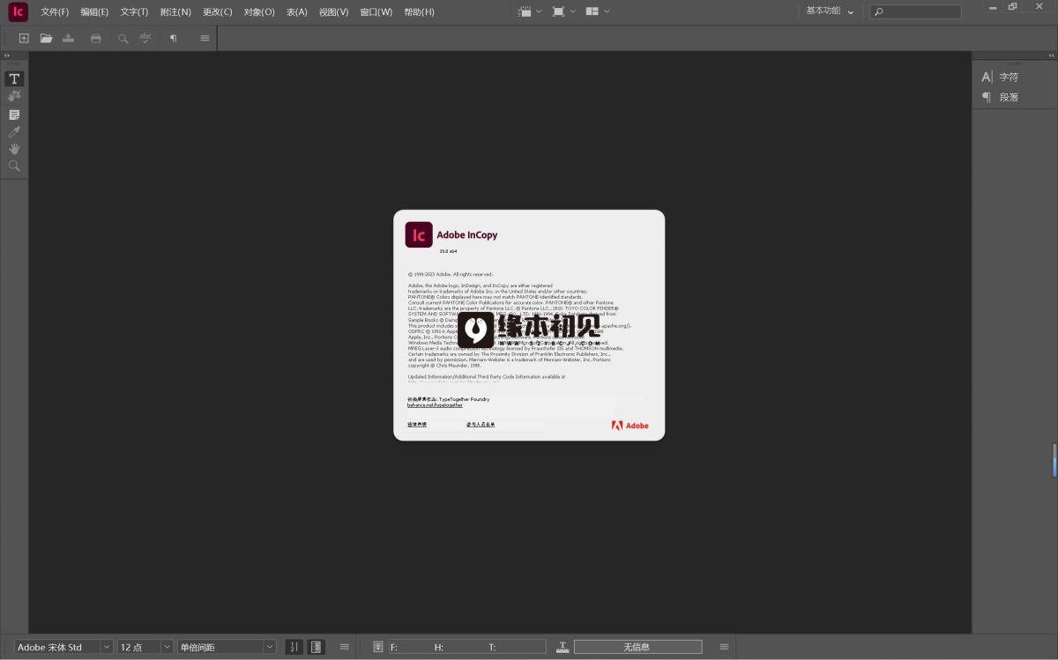
Task: Open the 文字(T) menu
Action: pos(134,11)
